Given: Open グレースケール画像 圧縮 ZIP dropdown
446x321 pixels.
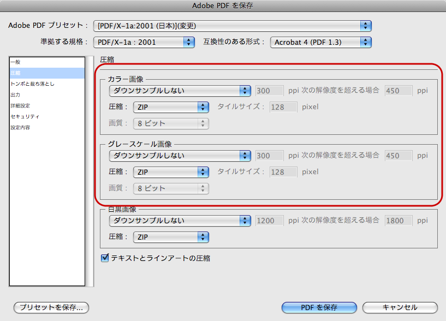Looking at the screenshot, I should pyautogui.click(x=171, y=172).
